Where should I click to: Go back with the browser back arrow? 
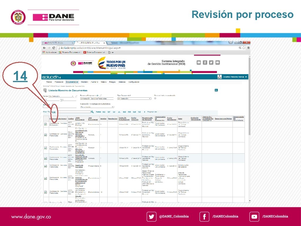click(x=44, y=48)
